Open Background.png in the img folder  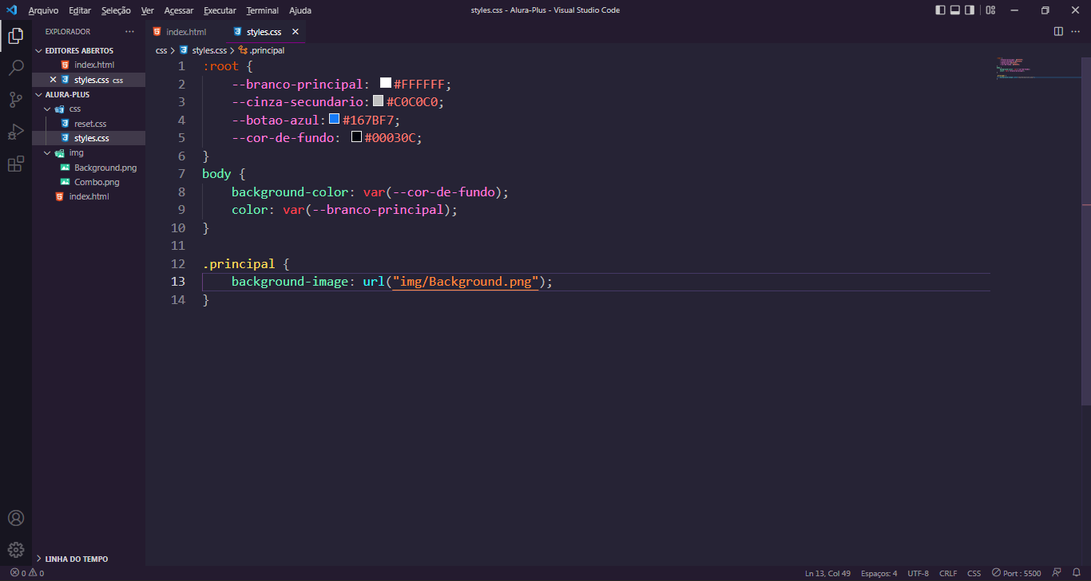[105, 168]
